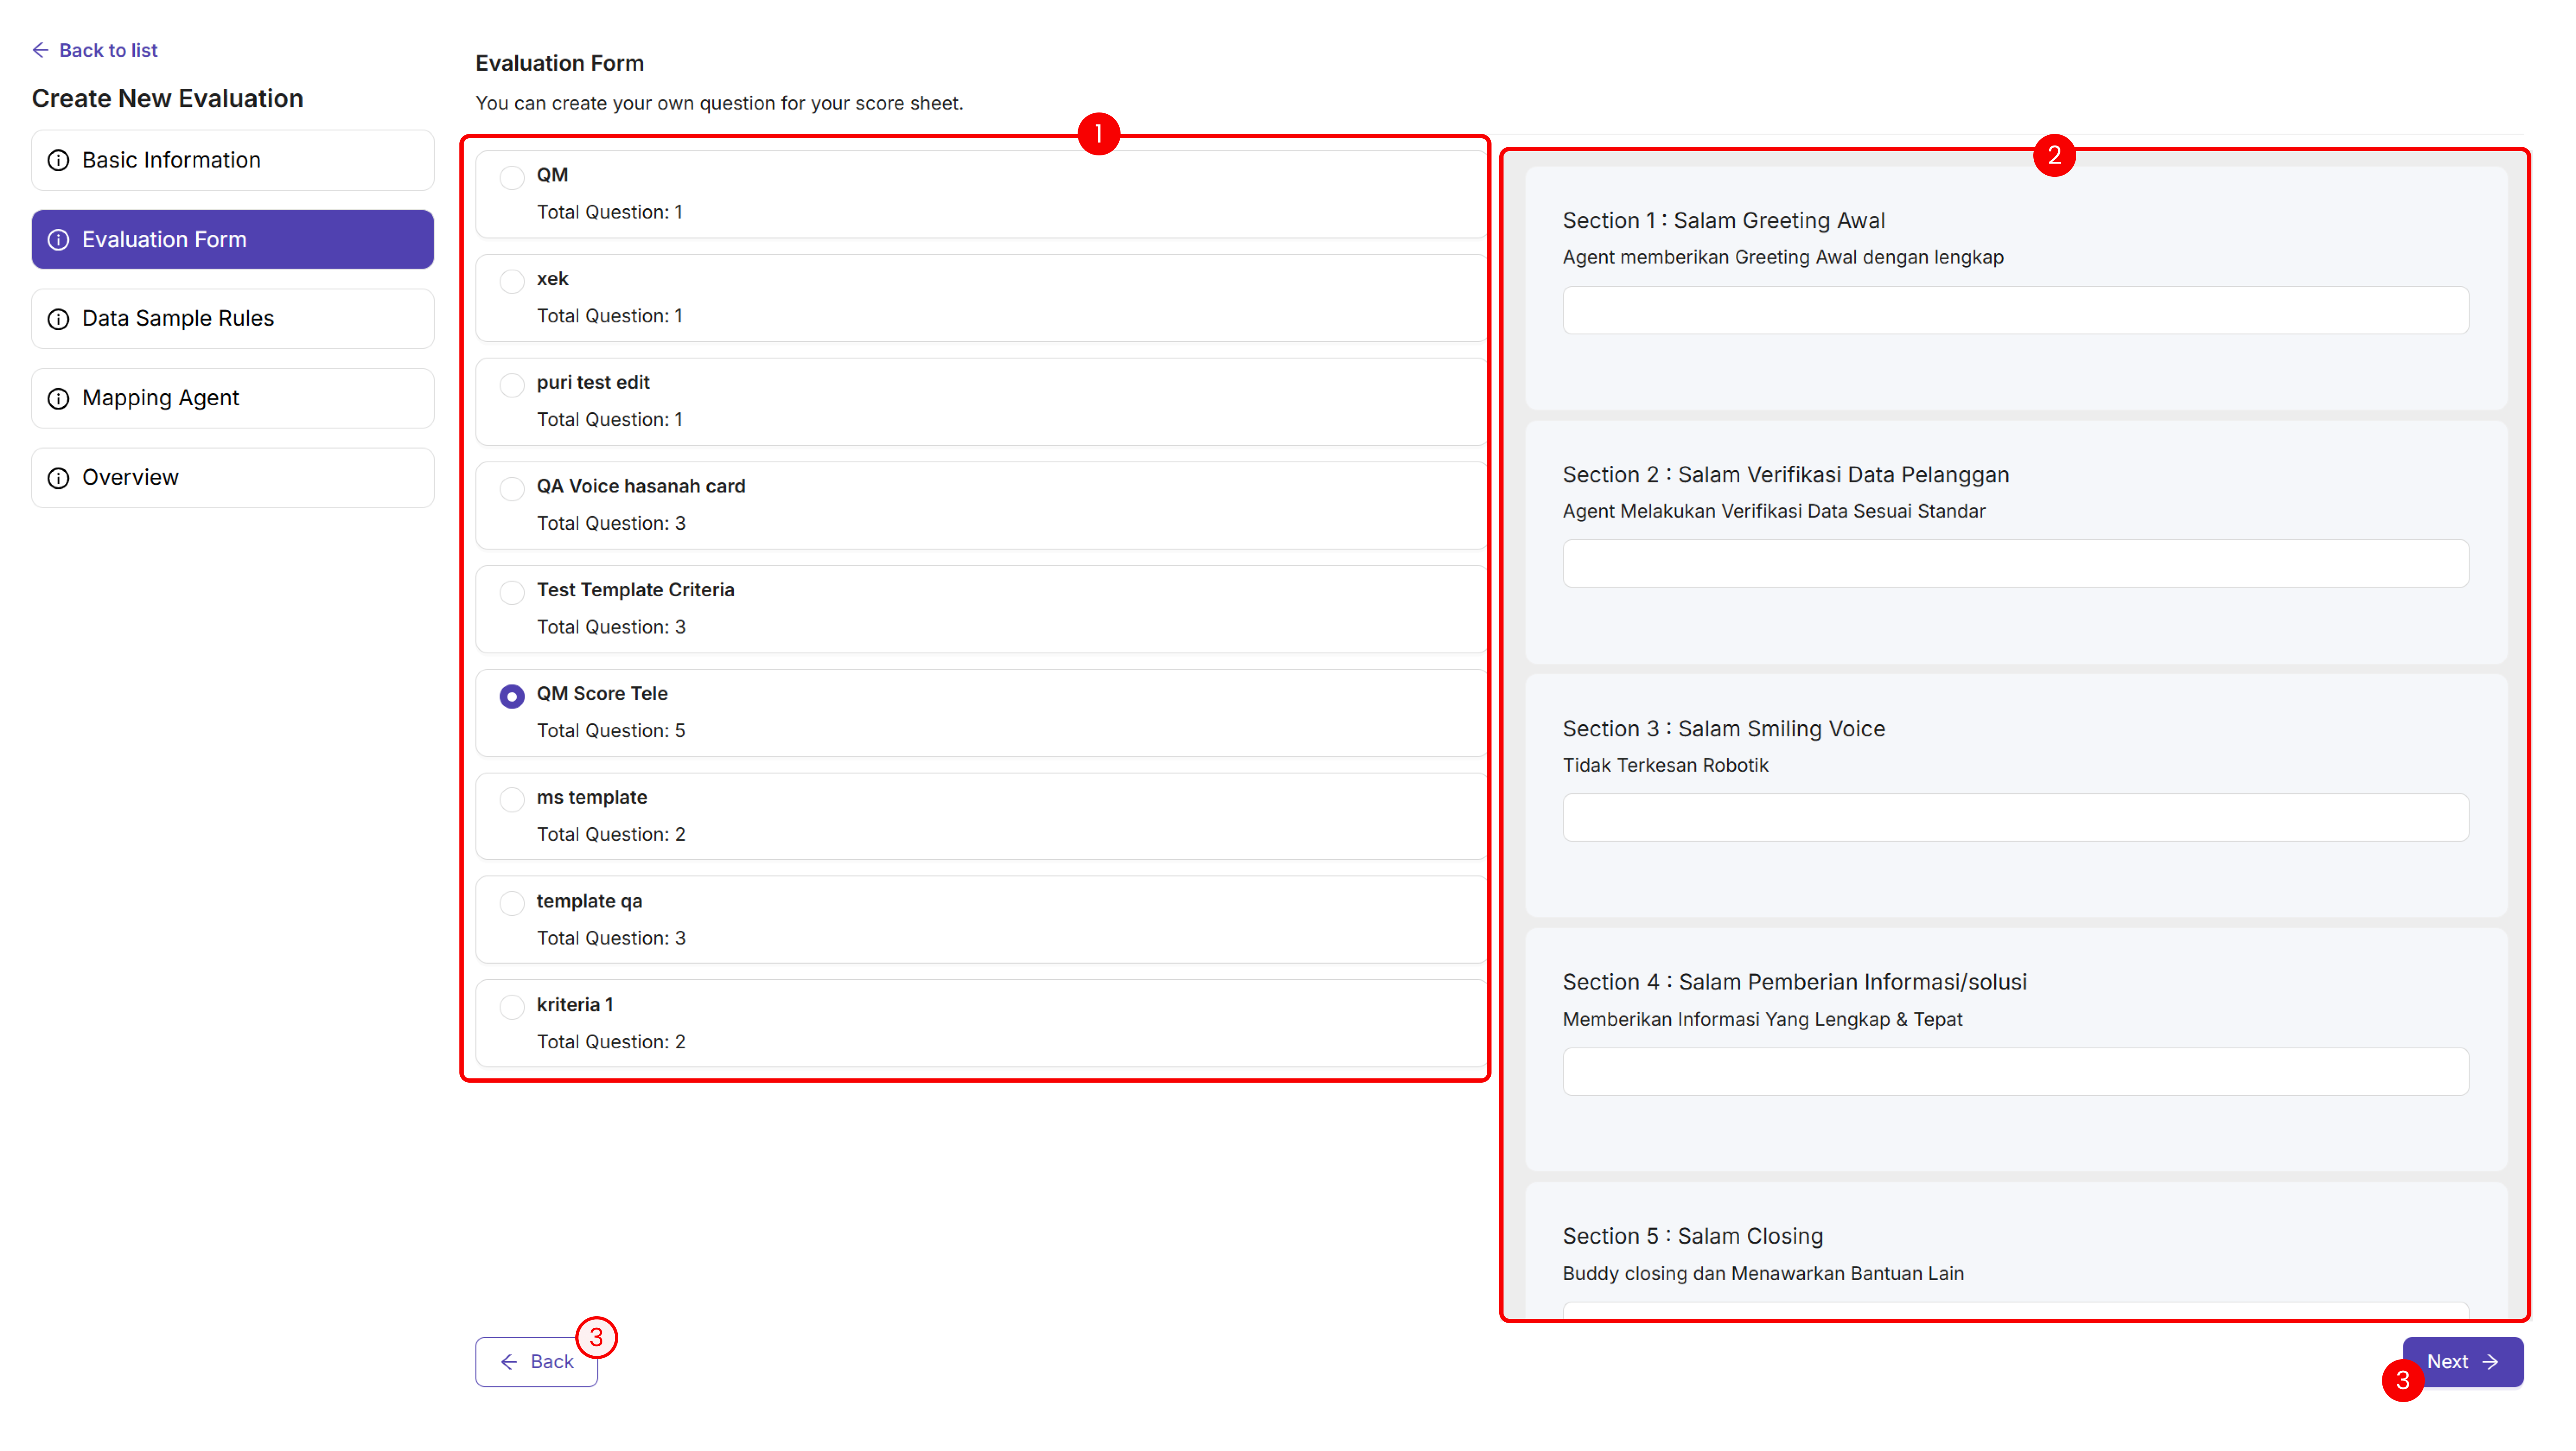The height and width of the screenshot is (1451, 2576).
Task: Click the Back to list link
Action: [108, 50]
